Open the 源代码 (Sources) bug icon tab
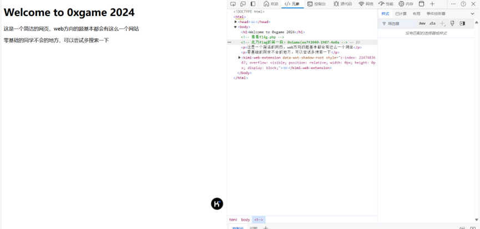 (342, 4)
